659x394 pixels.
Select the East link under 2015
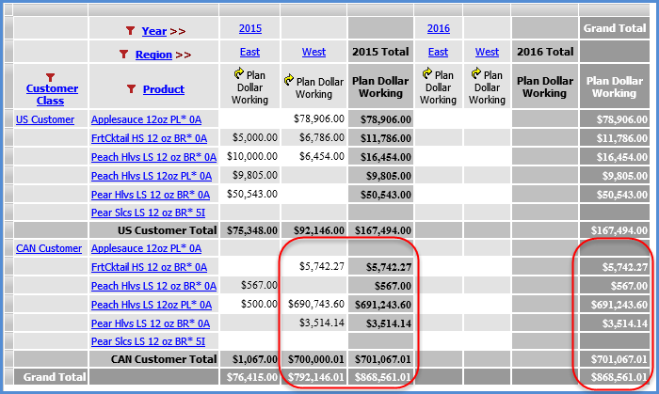pos(250,52)
